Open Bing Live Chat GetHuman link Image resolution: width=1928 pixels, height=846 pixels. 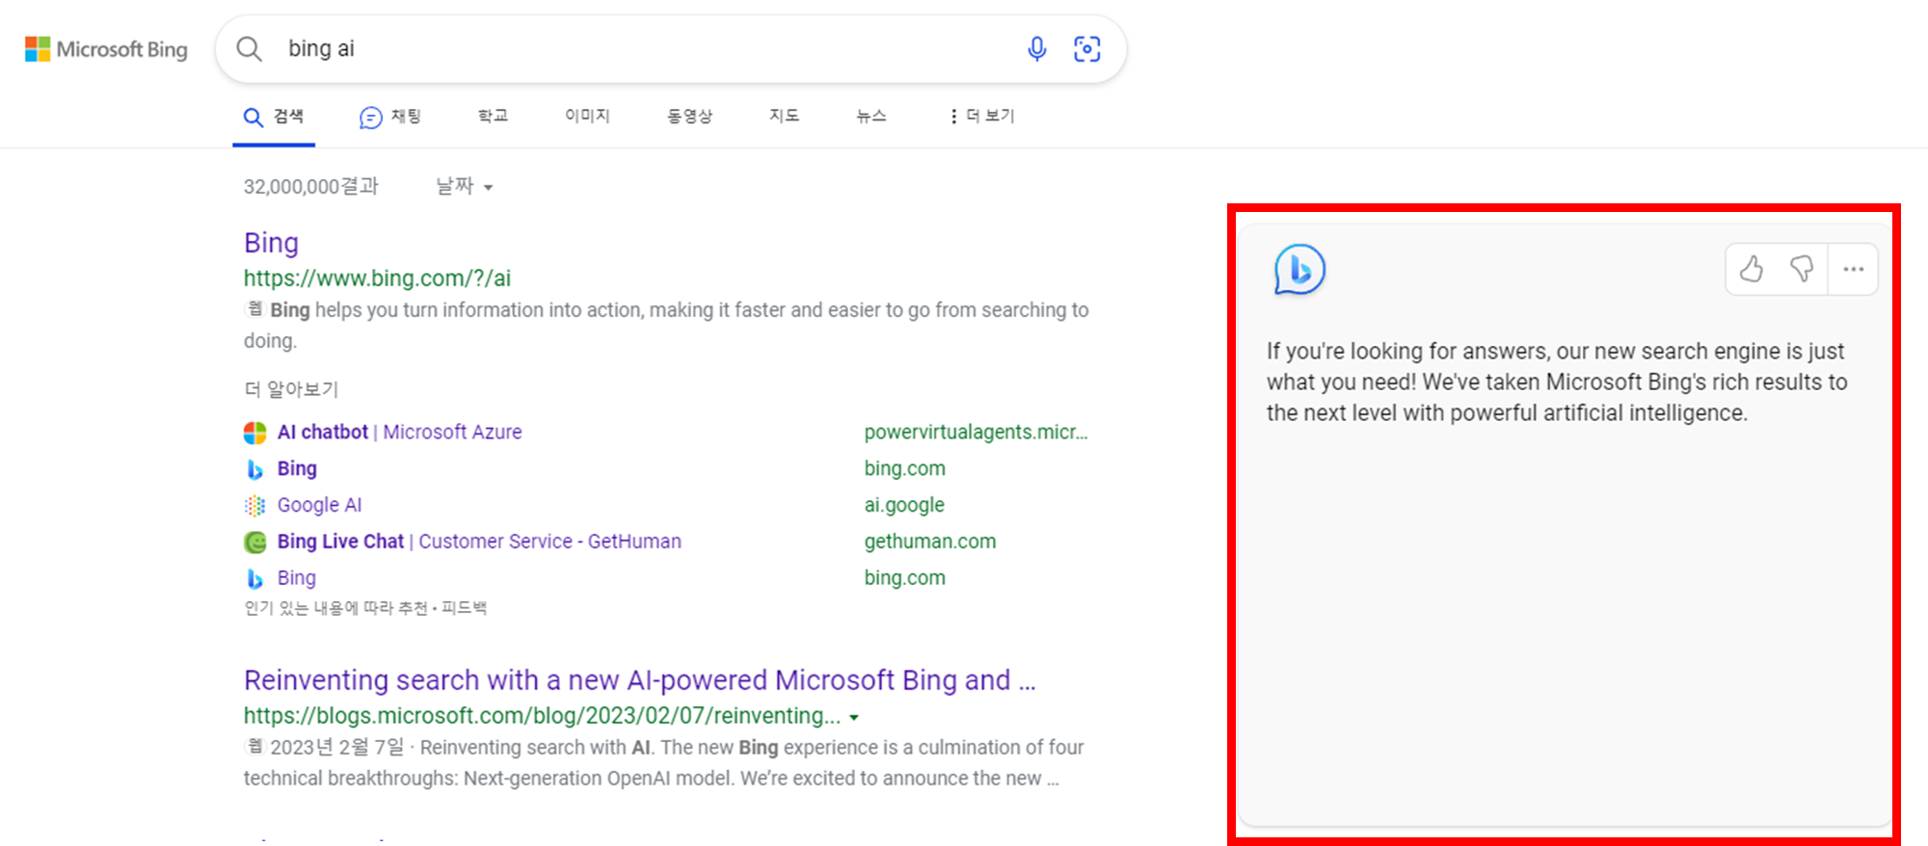click(x=479, y=542)
